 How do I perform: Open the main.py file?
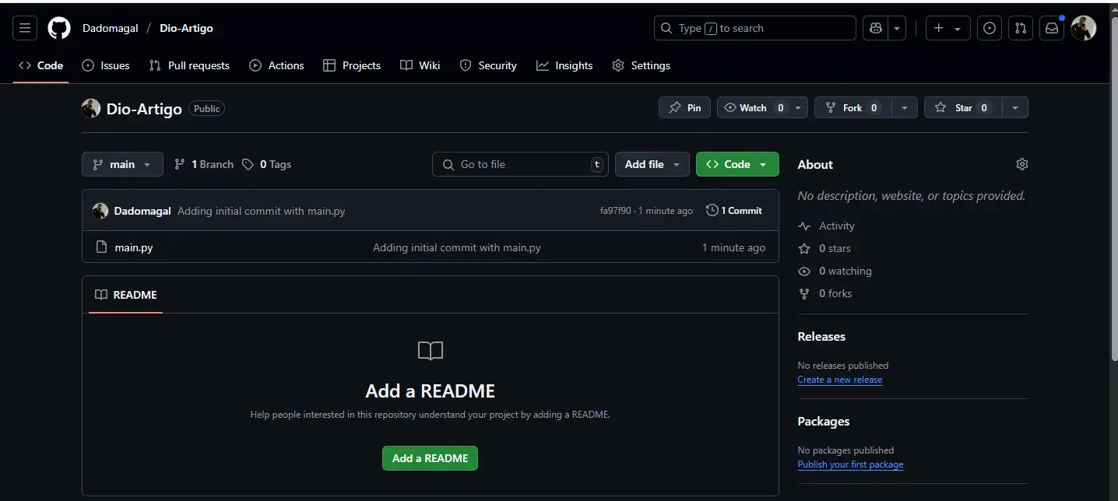pyautogui.click(x=134, y=247)
